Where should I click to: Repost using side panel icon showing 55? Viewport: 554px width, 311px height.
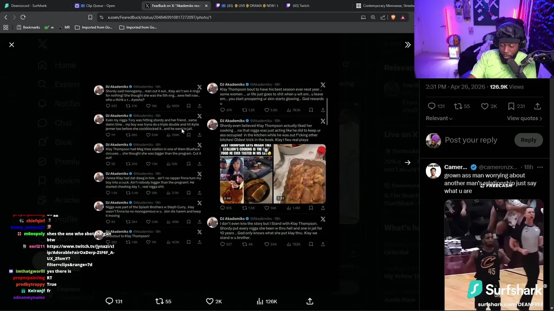[x=461, y=106]
